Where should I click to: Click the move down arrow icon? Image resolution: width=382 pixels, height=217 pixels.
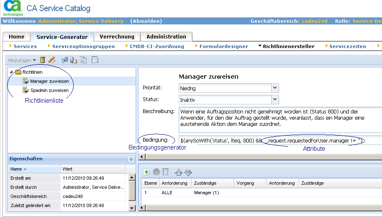click(x=188, y=172)
